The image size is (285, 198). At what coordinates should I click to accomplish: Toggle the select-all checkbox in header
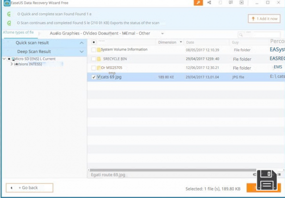(94, 42)
